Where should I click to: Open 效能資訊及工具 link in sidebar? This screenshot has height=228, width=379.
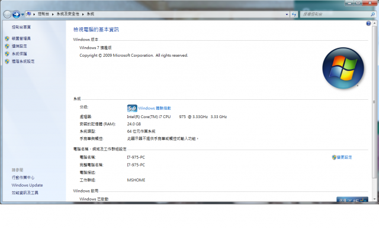25,193
